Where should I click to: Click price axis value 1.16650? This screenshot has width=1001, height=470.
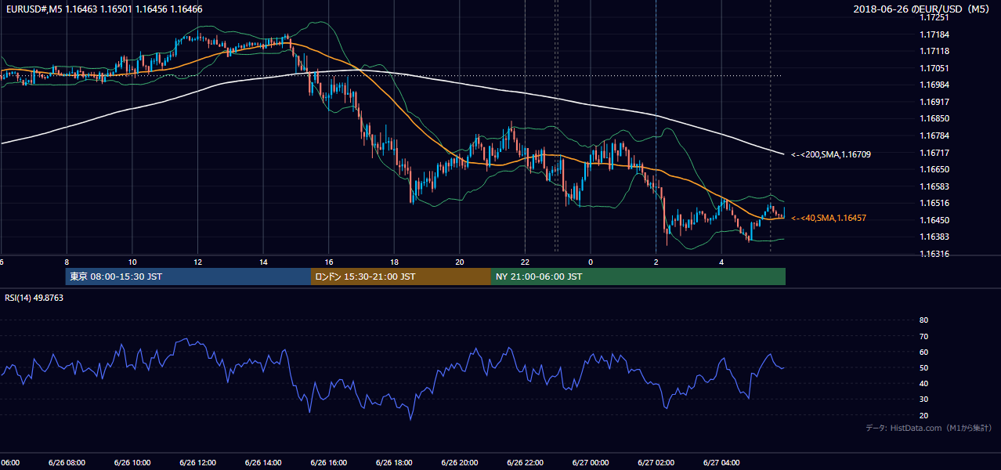click(x=934, y=169)
